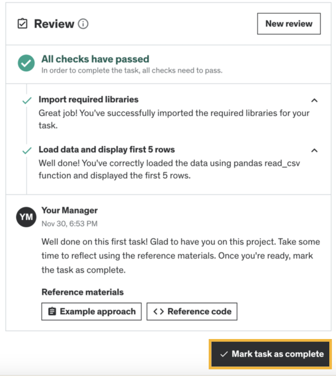
Task: Click the Reference materials heading
Action: (83, 292)
